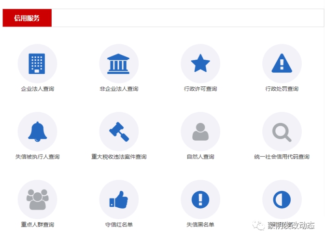Screen dimensions: 325x240
Task: Click the 行政处罚查询 label
Action: (282, 89)
